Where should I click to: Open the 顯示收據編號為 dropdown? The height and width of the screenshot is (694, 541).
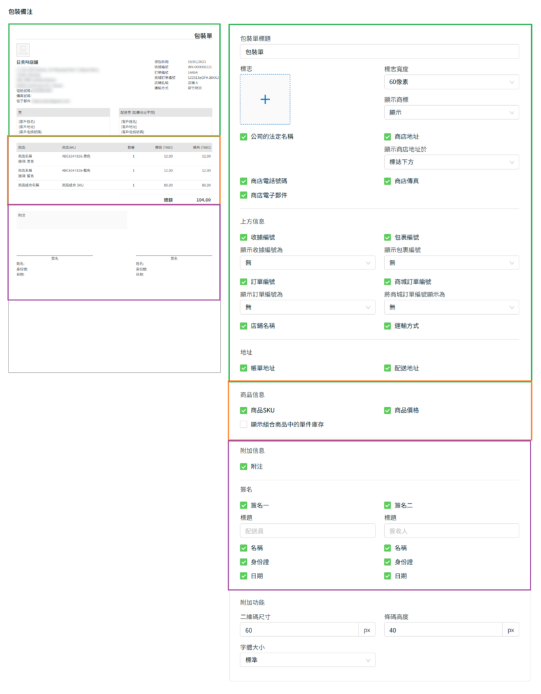307,263
